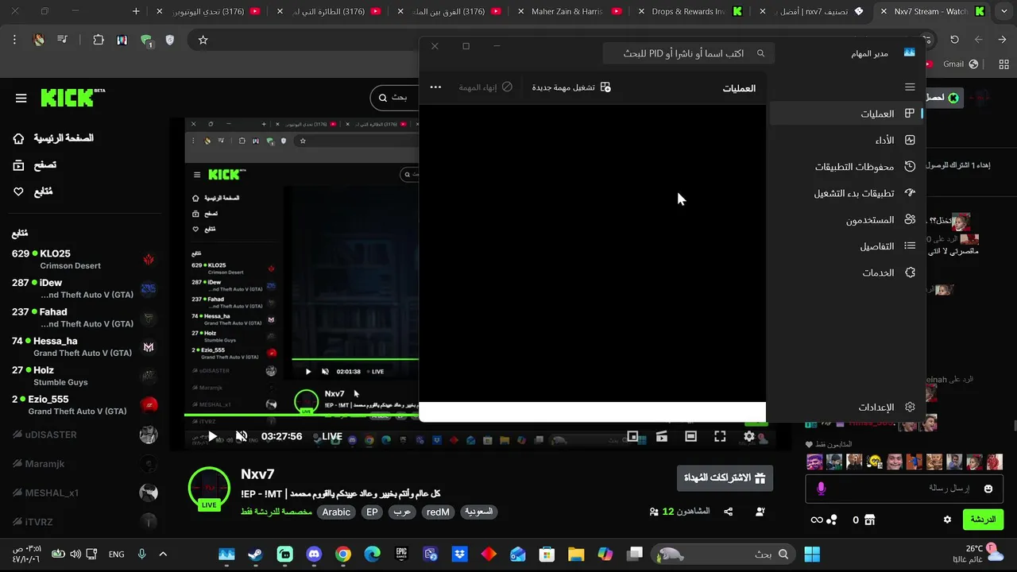Click the Windows Start button
Viewport: 1017px width, 572px height.
[x=811, y=554]
